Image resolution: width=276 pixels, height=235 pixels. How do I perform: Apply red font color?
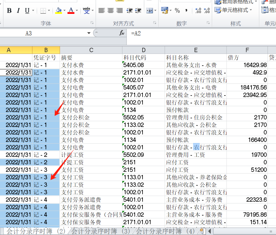click(71, 11)
